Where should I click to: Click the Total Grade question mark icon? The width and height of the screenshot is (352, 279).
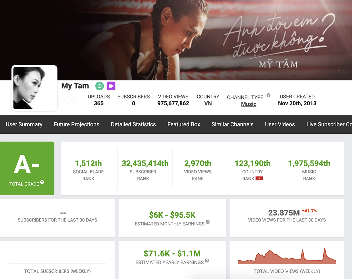click(42, 182)
